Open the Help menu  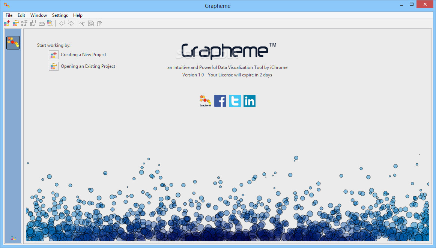pyautogui.click(x=78, y=15)
